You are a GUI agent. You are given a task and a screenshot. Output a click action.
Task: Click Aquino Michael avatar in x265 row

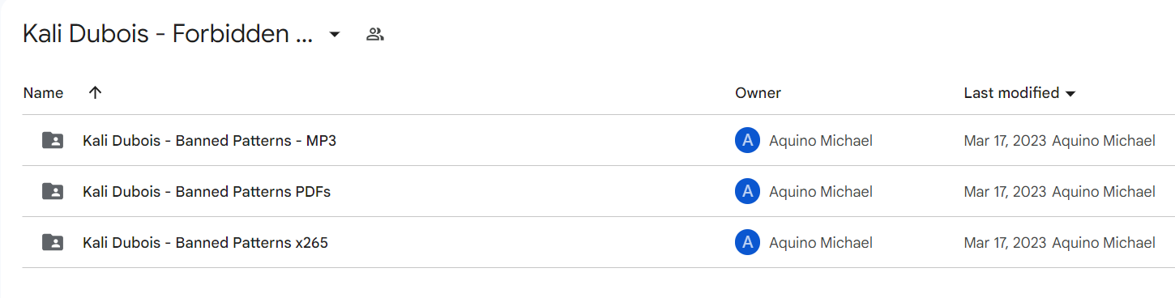coord(747,242)
